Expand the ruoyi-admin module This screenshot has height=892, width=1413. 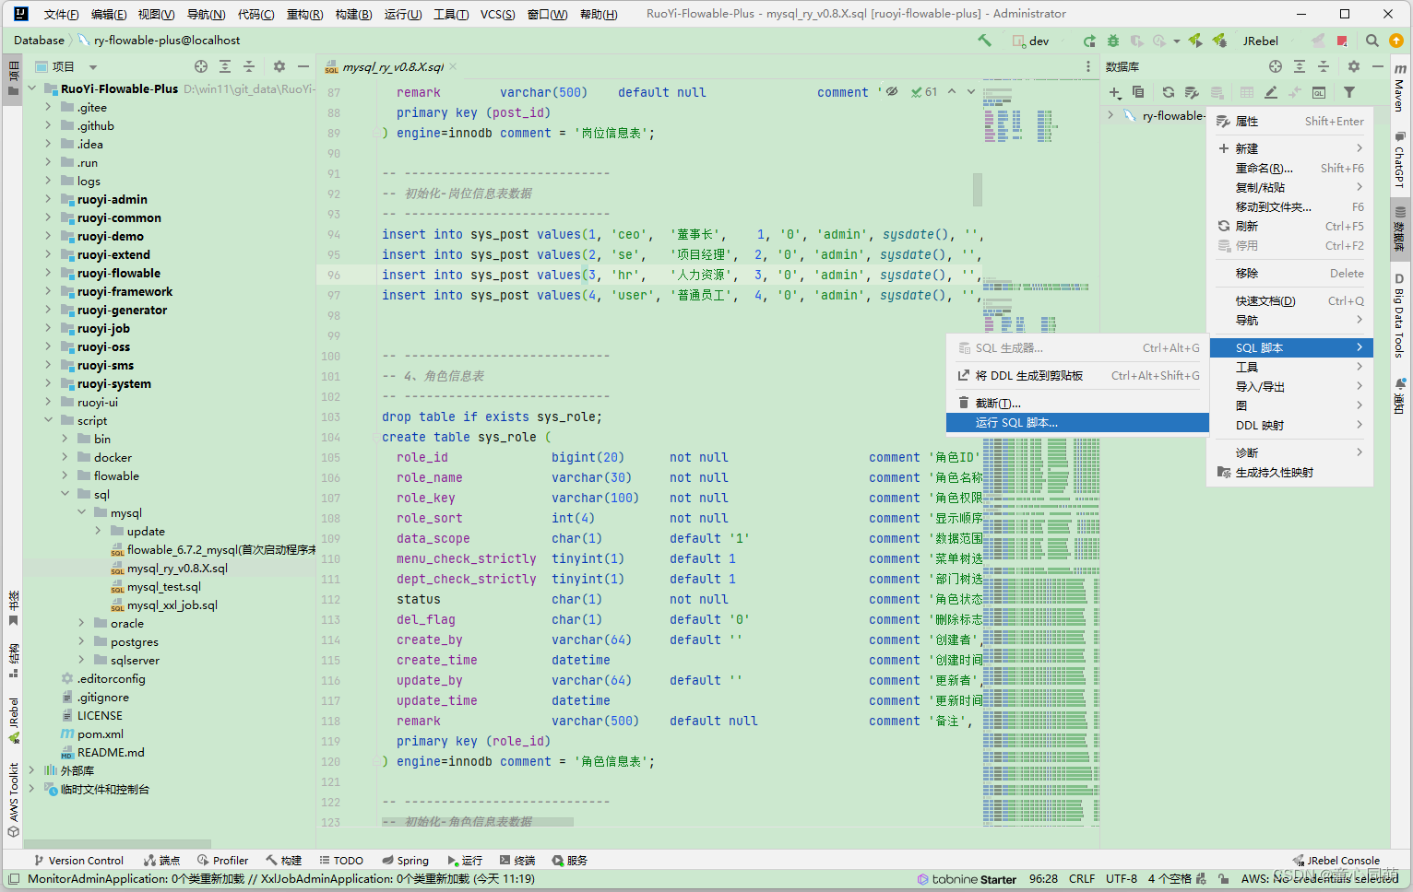[x=48, y=199]
